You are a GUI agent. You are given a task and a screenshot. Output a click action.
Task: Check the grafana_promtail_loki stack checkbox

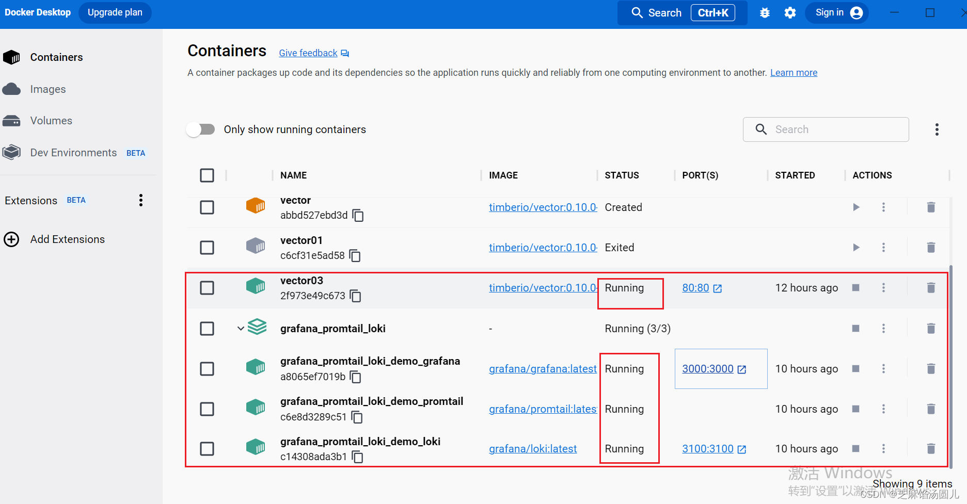coord(207,329)
